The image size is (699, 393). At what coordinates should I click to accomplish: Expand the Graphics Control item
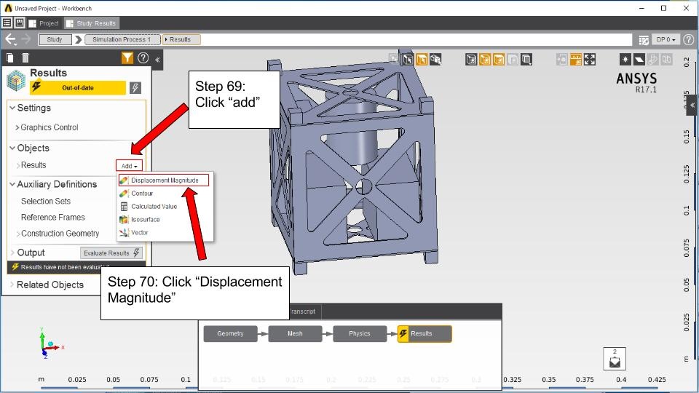pyautogui.click(x=17, y=127)
